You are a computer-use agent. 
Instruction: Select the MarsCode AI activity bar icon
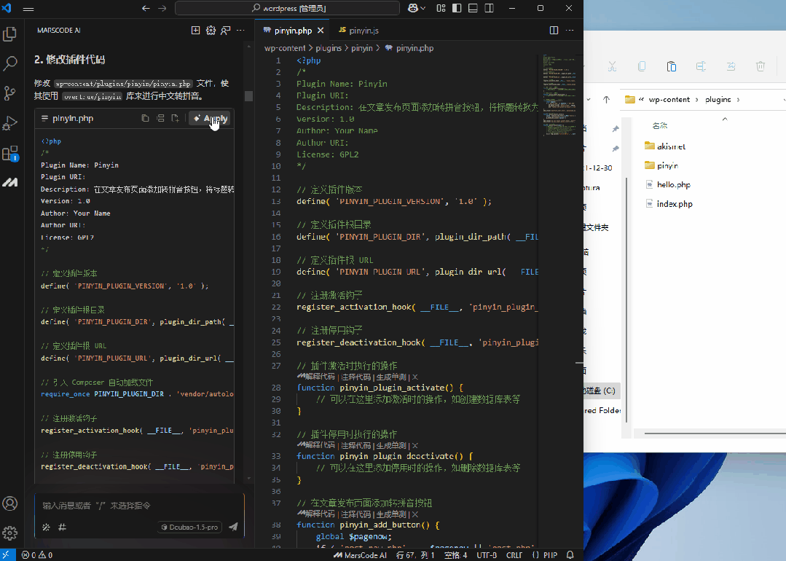[10, 182]
